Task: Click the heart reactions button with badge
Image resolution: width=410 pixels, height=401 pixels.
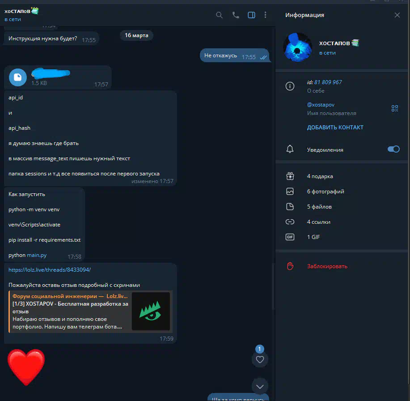Action: 260,359
